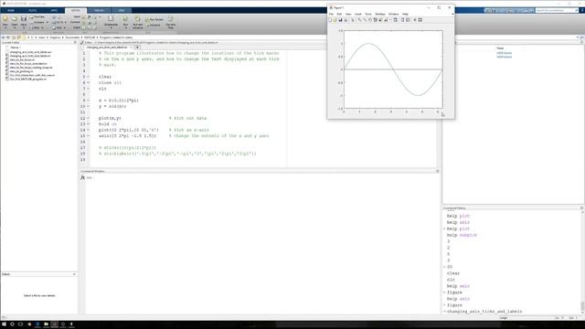The image size is (585, 329).
Task: Select 'changing_axis_ticks_and_labels' entry in Command History
Action: (x=484, y=312)
